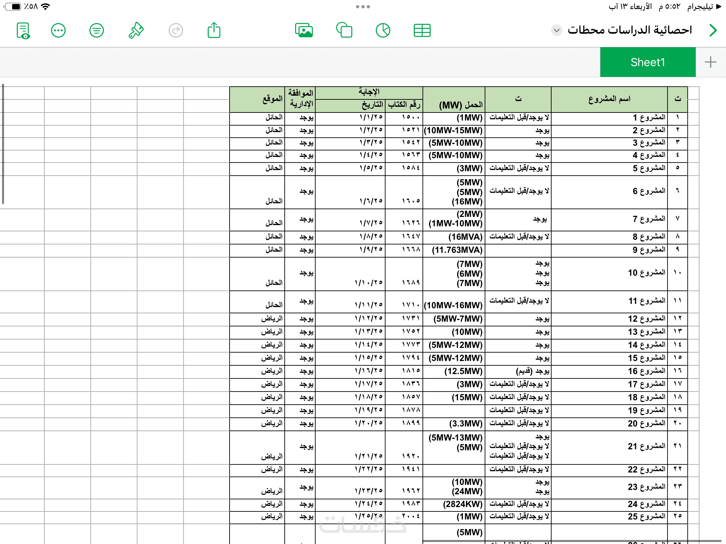Open the more options ellipsis menu
The image size is (726, 544).
point(58,31)
